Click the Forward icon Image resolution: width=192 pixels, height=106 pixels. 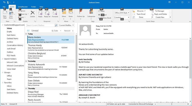point(55,13)
